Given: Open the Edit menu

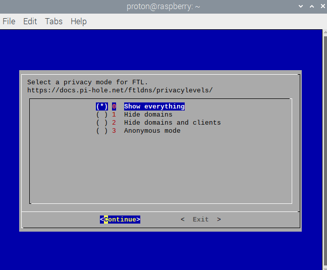Looking at the screenshot, I should [30, 21].
